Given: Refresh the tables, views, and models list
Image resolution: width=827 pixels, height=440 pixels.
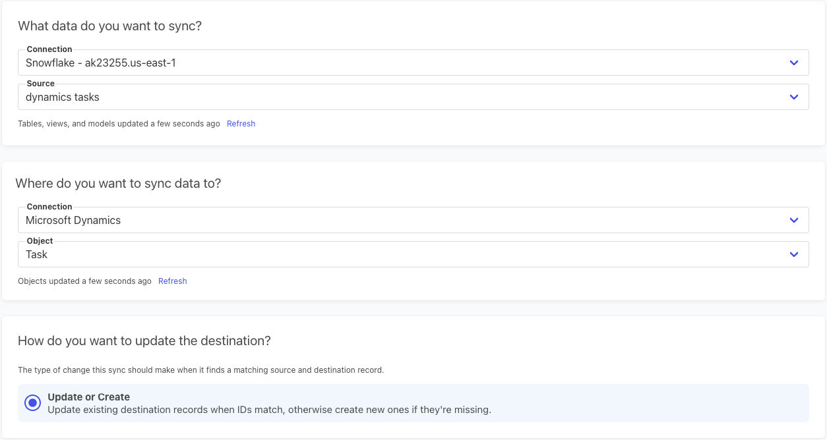Looking at the screenshot, I should pyautogui.click(x=241, y=124).
